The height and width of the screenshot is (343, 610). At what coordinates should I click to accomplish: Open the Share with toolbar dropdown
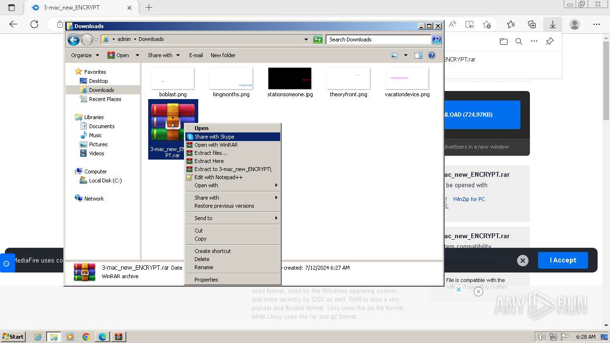click(x=163, y=55)
